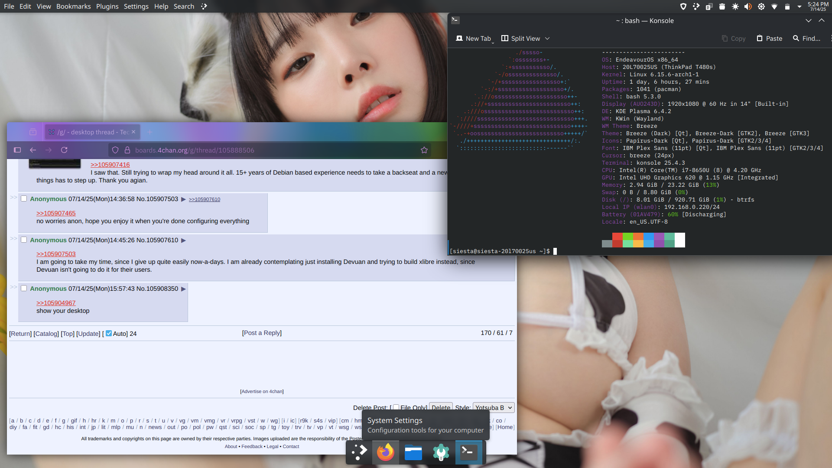Click the Post a Reply link
Image resolution: width=832 pixels, height=468 pixels.
click(262, 333)
